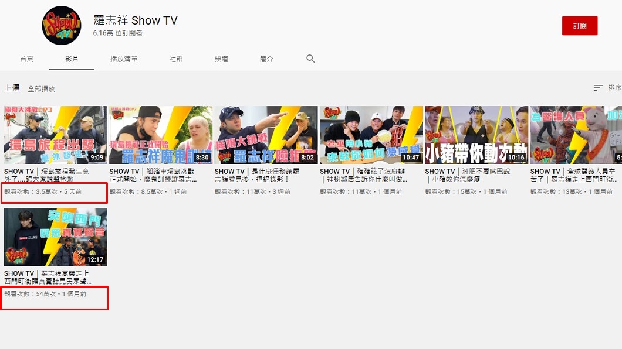Play the 8:02 video thumbnail
The image size is (622, 349).
pyautogui.click(x=266, y=135)
